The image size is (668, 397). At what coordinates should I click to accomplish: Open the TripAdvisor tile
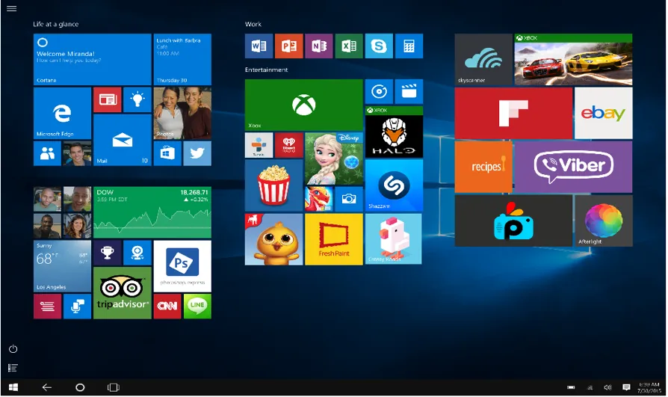pyautogui.click(x=123, y=293)
